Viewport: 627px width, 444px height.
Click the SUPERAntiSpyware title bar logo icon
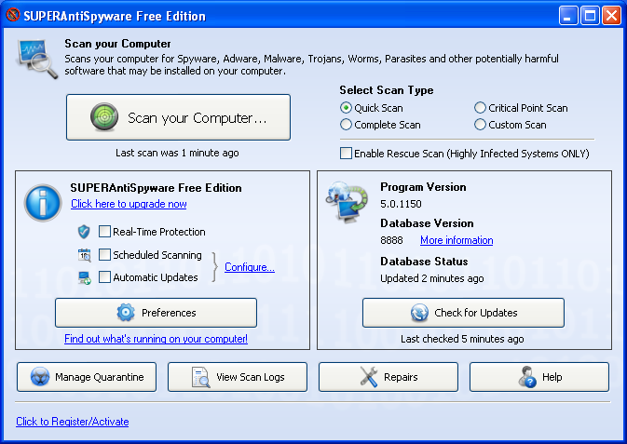tap(13, 15)
